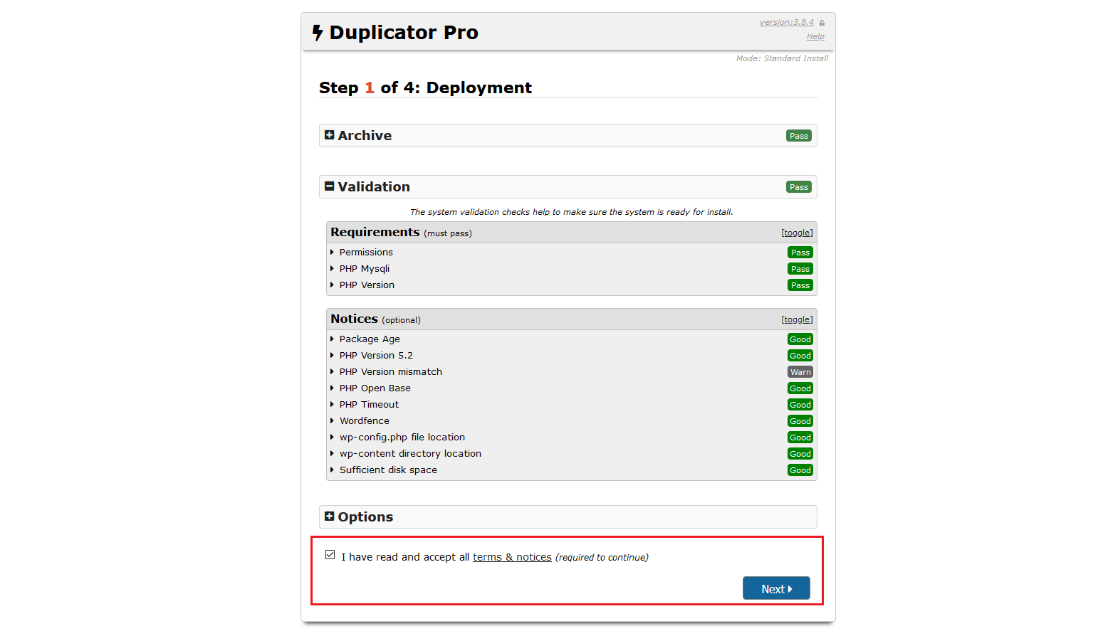Click the Pass badge for PHP Version
1108x636 pixels.
[800, 285]
